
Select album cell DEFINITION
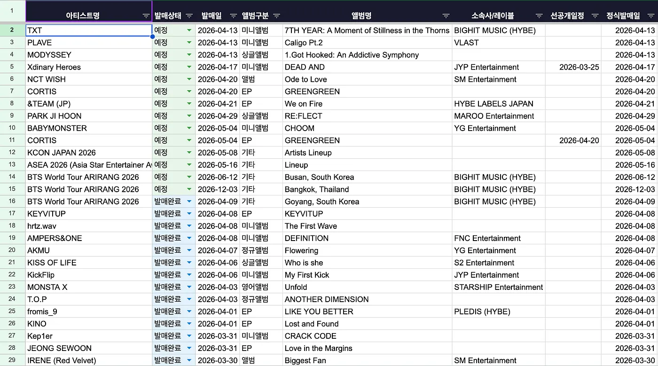pos(367,238)
